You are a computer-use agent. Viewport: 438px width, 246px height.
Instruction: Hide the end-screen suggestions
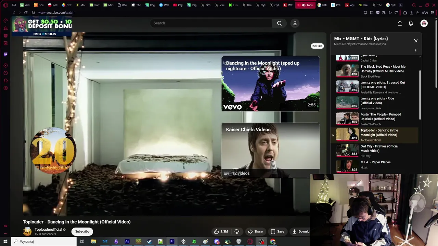click(x=317, y=46)
